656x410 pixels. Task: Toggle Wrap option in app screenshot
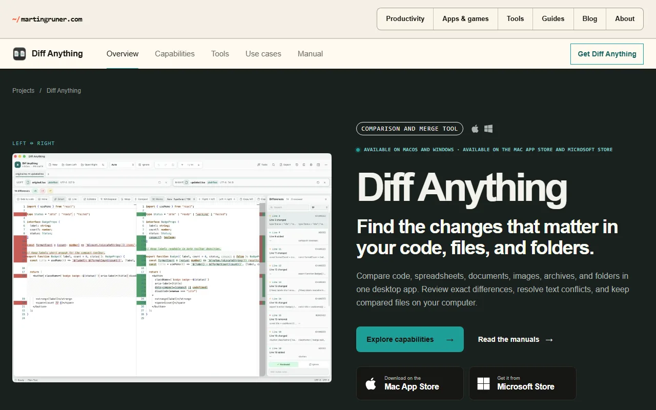pyautogui.click(x=126, y=199)
